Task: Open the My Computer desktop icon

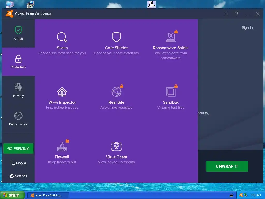Action: click(x=10, y=4)
